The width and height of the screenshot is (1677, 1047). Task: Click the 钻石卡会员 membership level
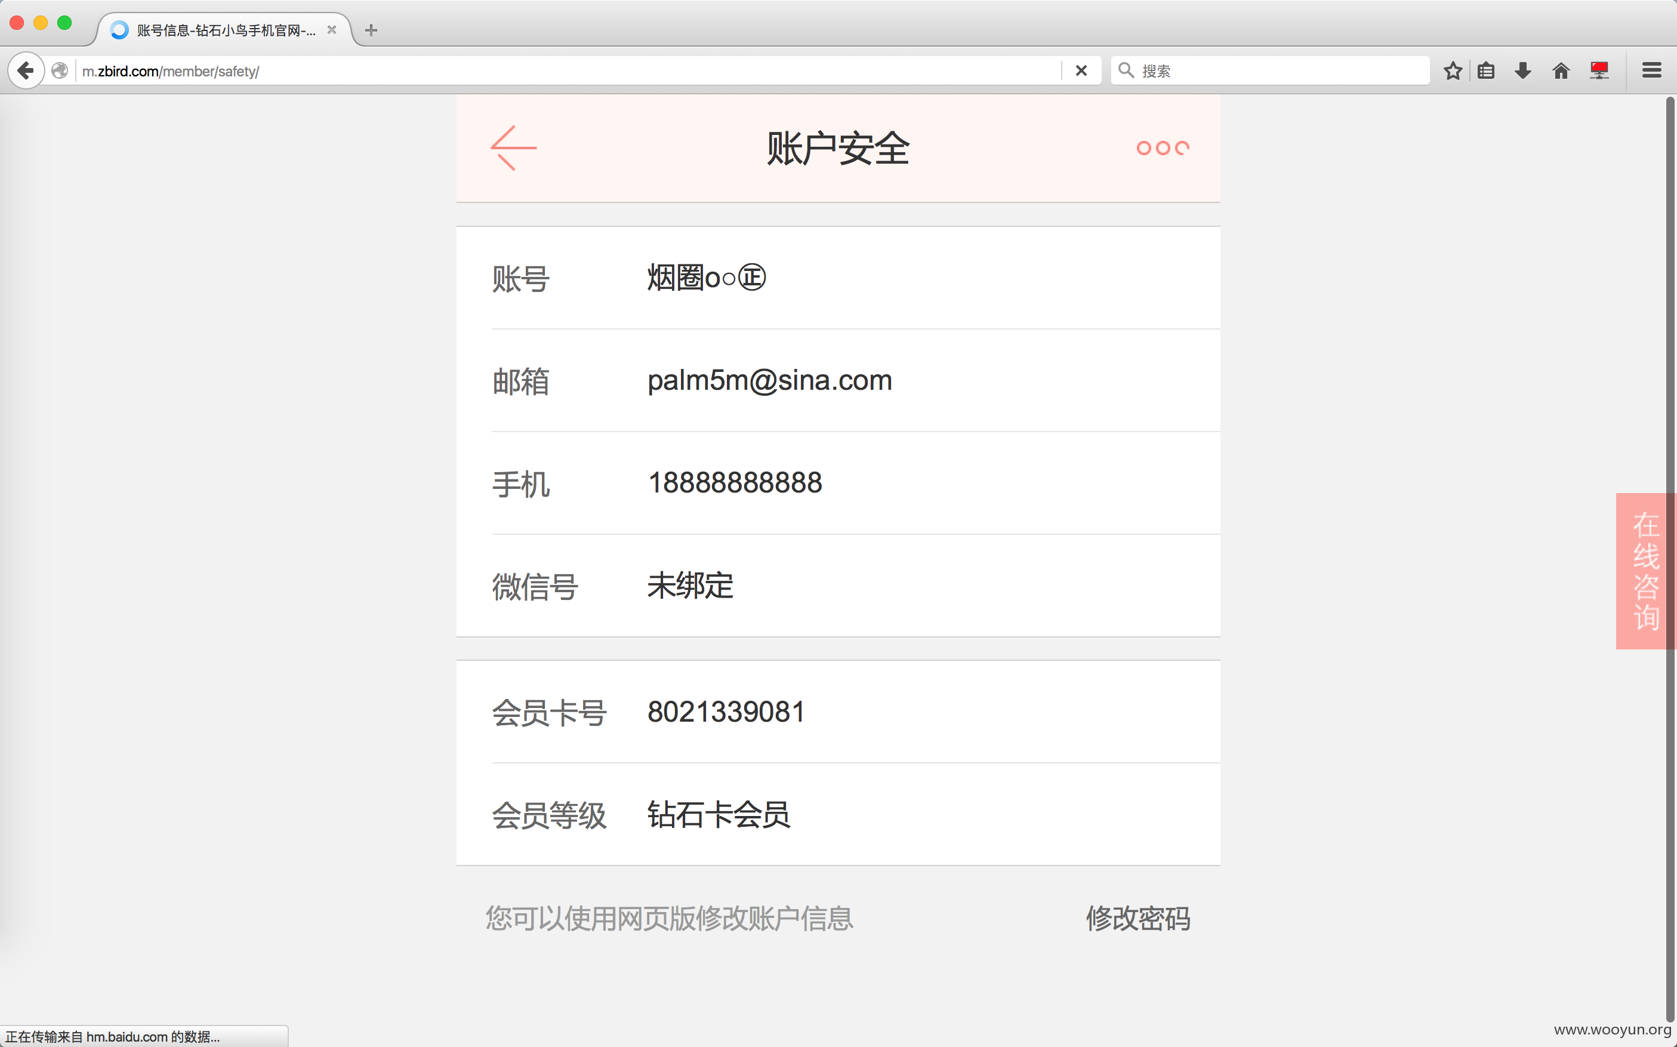coord(719,815)
